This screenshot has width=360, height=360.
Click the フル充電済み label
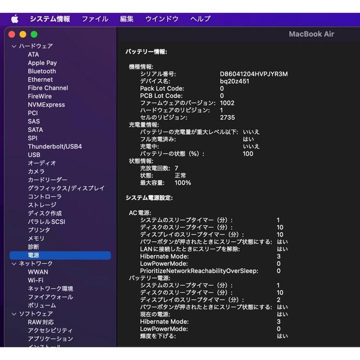tap(158, 139)
